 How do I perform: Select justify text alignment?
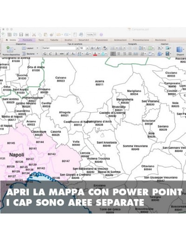click(130, 54)
